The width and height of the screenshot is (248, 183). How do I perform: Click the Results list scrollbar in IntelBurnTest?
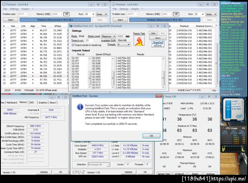[x=163, y=73]
